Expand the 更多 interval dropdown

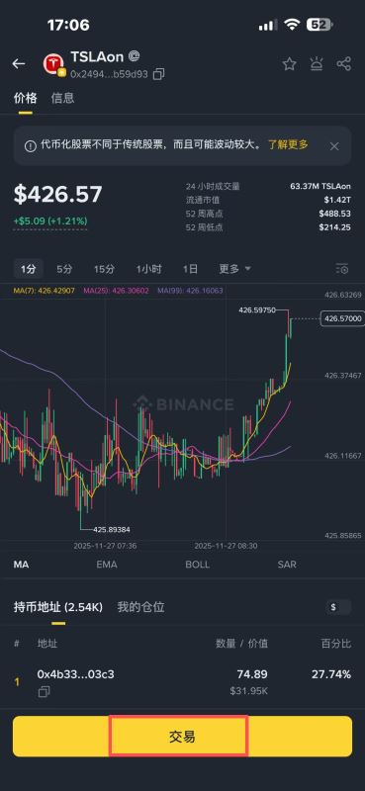234,269
